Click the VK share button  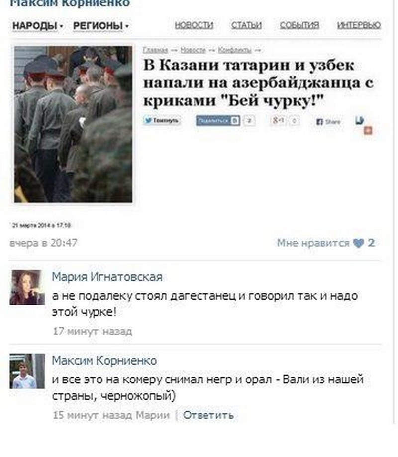click(218, 121)
